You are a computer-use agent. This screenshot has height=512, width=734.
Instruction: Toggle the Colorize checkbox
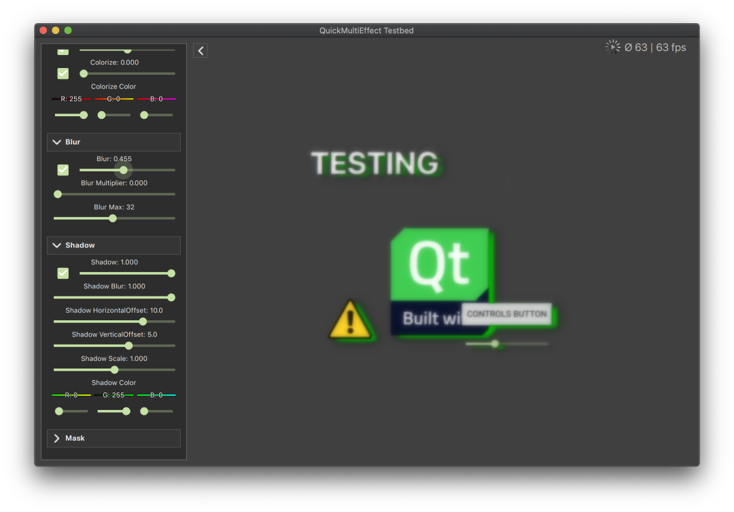point(63,73)
